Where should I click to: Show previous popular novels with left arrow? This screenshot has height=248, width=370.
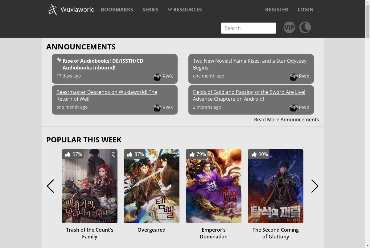[x=50, y=186]
